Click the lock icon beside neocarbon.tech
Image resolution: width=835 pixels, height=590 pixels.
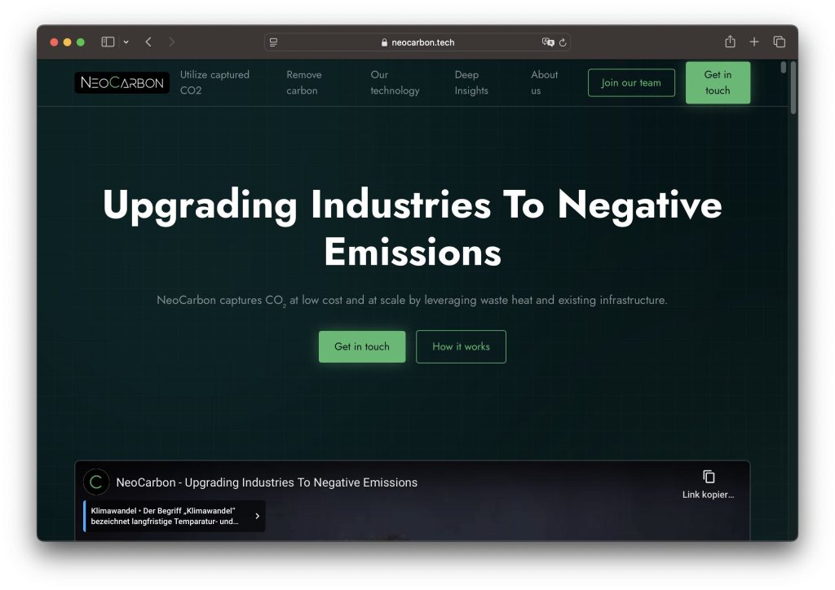click(385, 42)
